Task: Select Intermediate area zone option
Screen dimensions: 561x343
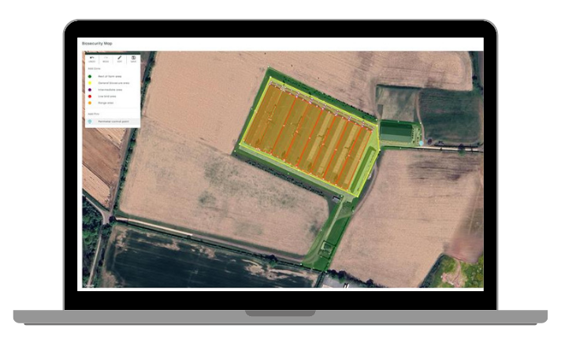Action: (110, 90)
